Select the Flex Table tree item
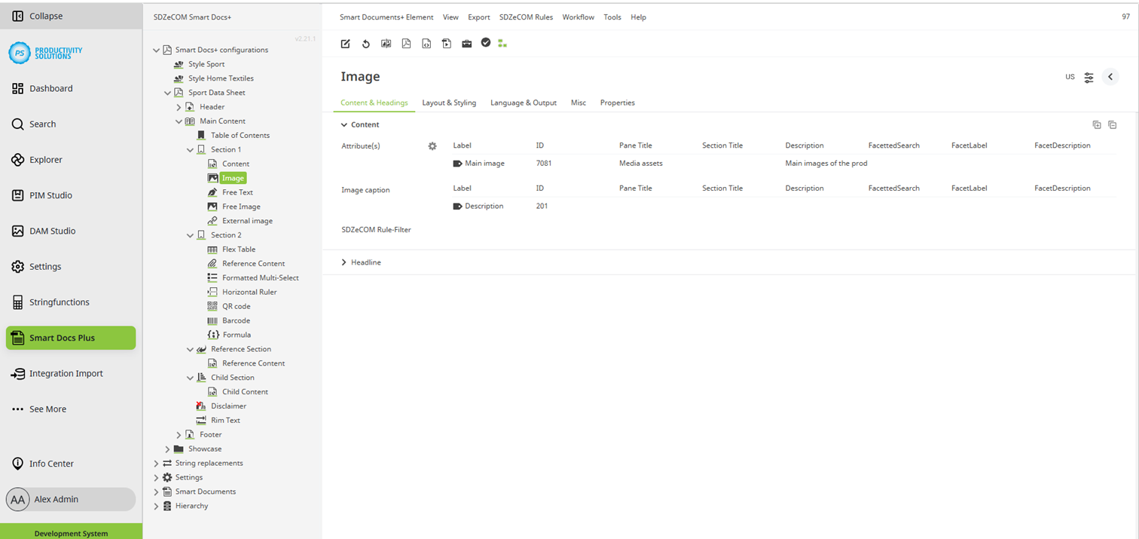Screen dimensions: 1139x539 (x=239, y=250)
